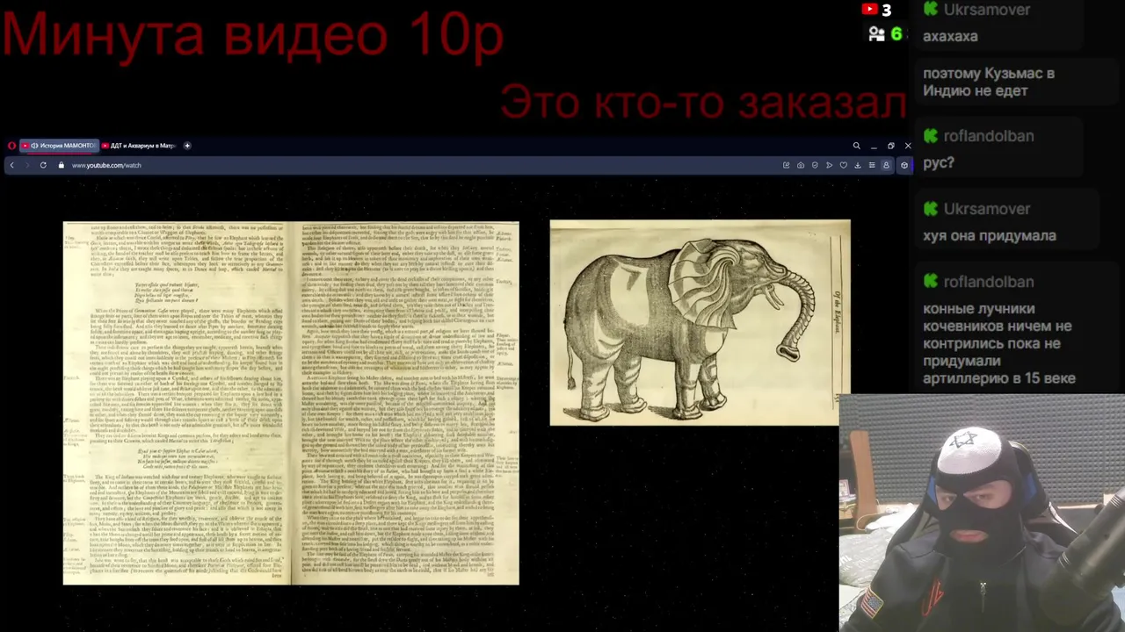Open tab search in Opera title bar
The width and height of the screenshot is (1125, 632).
click(857, 146)
